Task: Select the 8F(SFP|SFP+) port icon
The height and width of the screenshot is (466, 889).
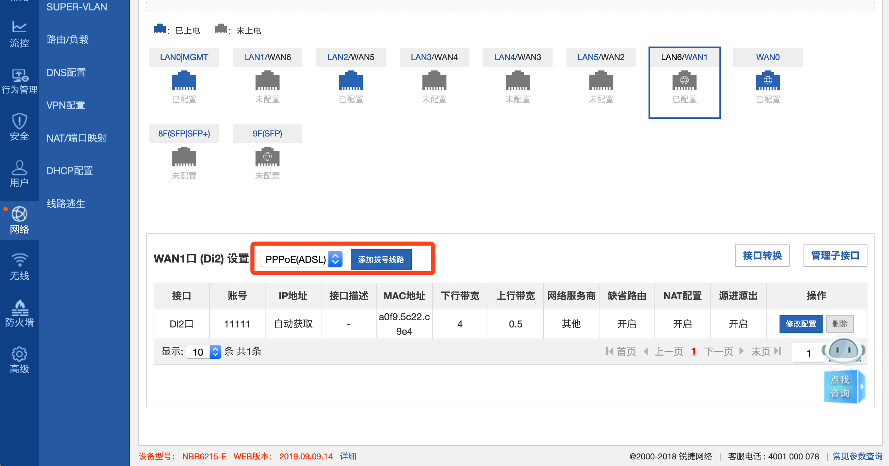Action: pos(184,157)
